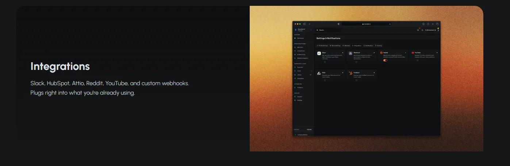
Task: Click the YouTube logo icon
Action: (413, 53)
